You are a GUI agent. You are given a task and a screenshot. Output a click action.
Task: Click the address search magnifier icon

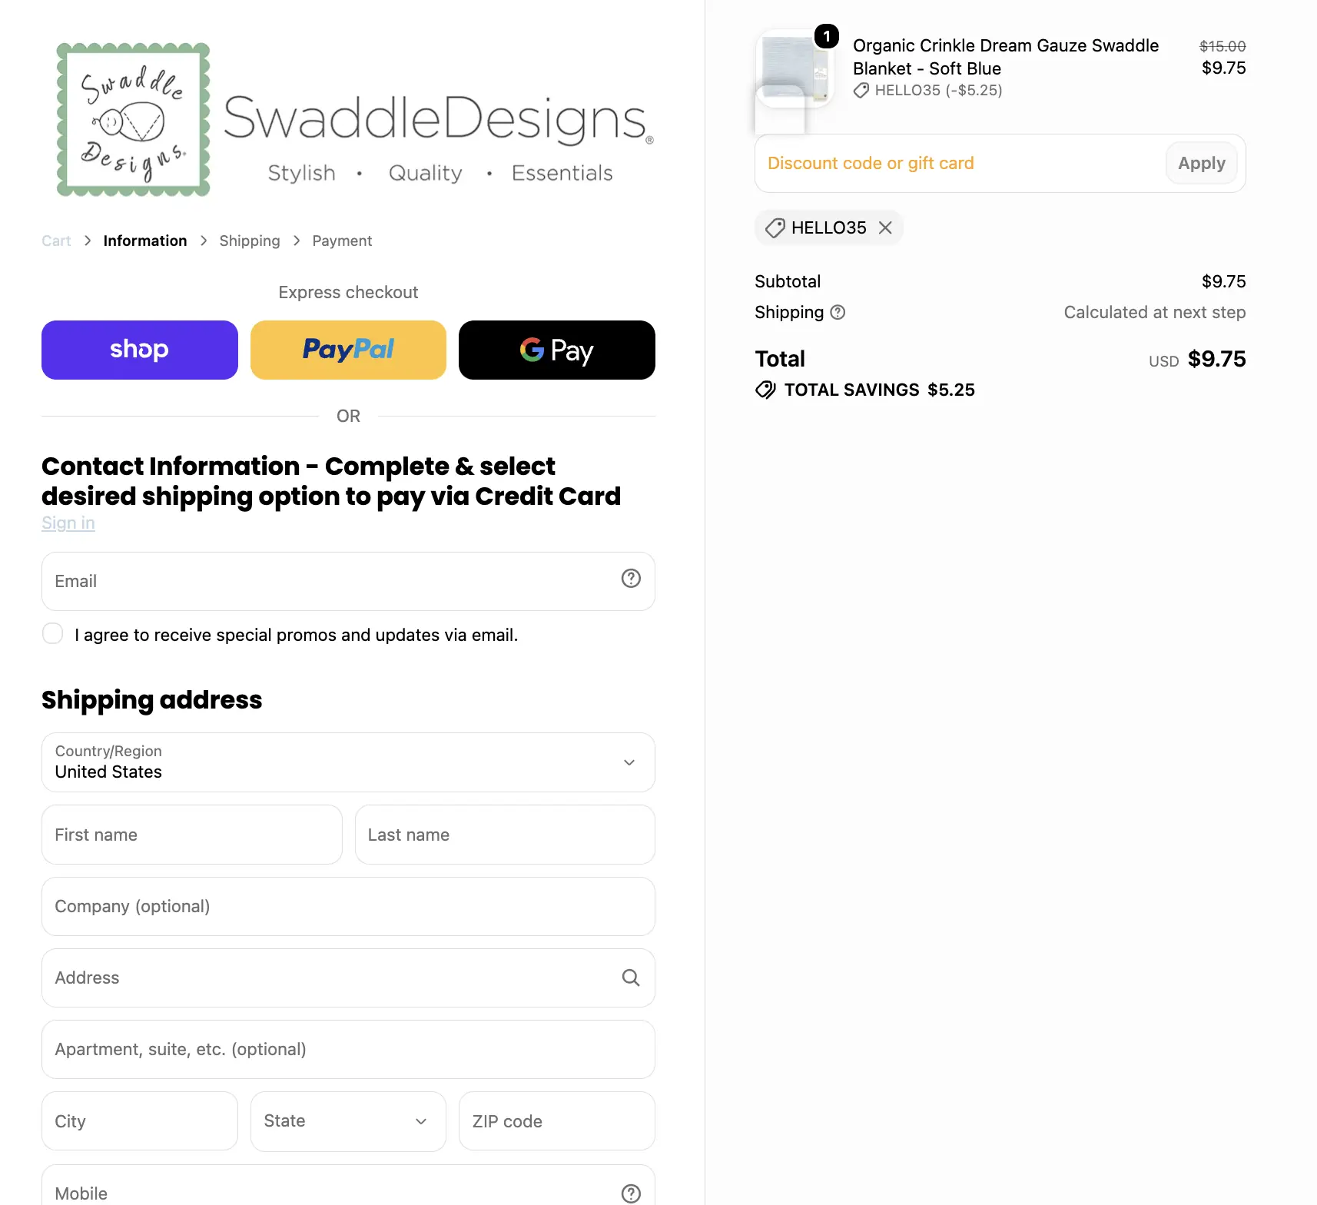pyautogui.click(x=631, y=978)
